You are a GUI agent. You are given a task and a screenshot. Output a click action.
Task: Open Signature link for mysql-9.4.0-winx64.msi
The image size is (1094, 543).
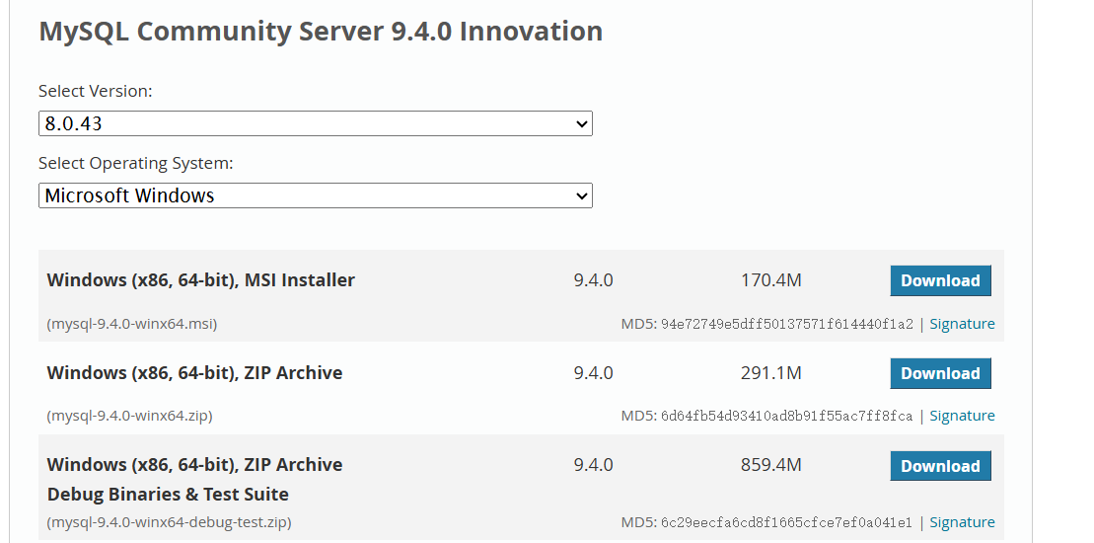[962, 324]
